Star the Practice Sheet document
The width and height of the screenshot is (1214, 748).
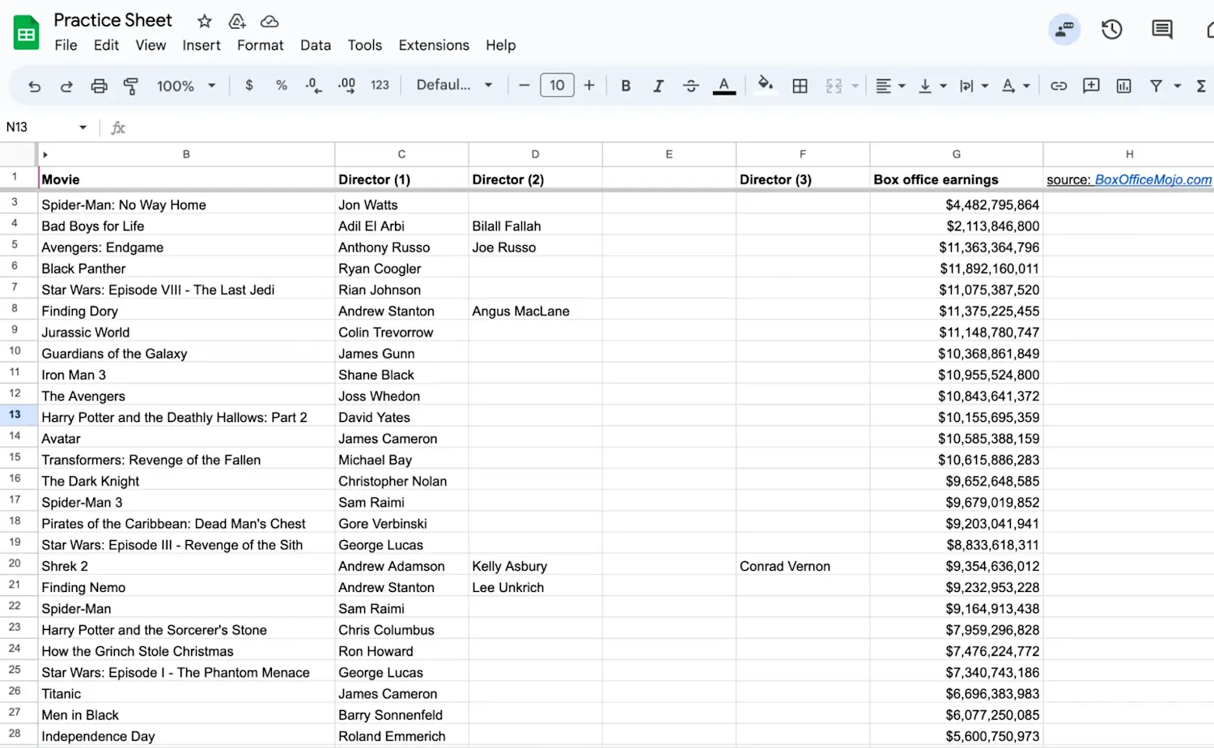click(x=205, y=21)
